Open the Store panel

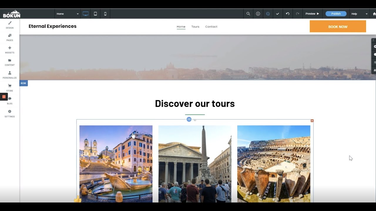click(10, 88)
